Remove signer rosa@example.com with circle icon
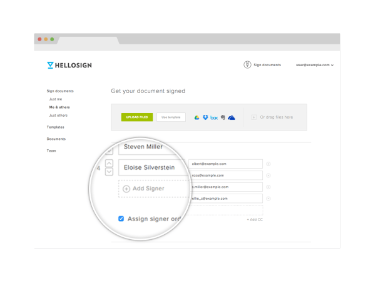The image size is (373, 281). pos(268,175)
